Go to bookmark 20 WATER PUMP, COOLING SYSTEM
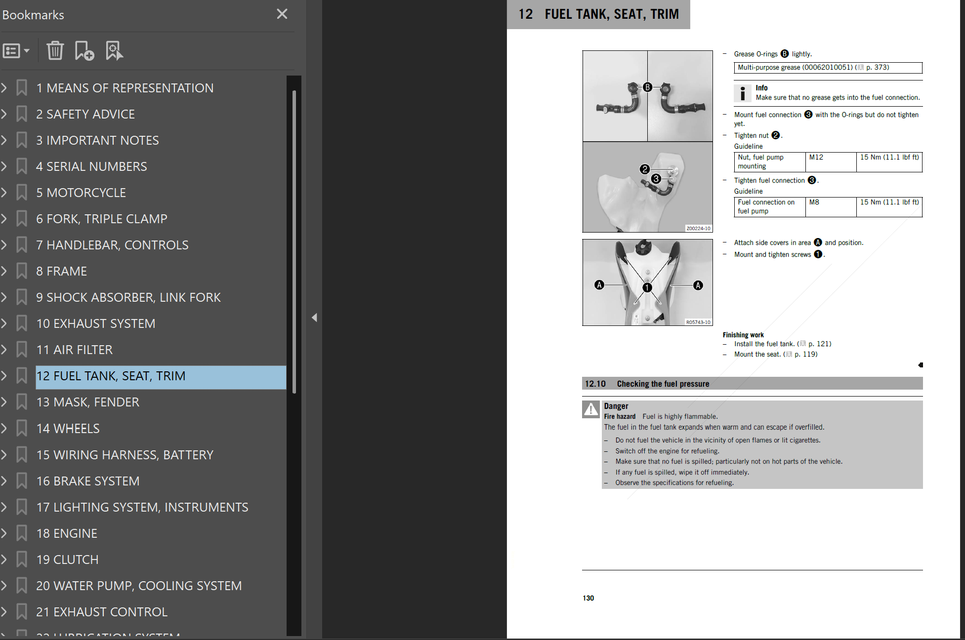The image size is (965, 640). pyautogui.click(x=139, y=586)
